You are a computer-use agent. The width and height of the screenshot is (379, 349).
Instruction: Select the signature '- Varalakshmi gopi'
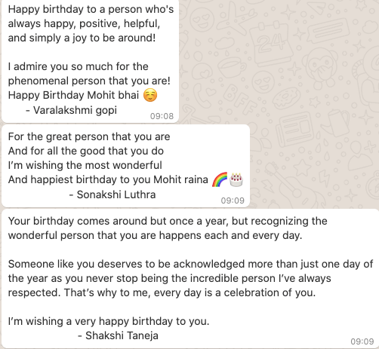71,110
